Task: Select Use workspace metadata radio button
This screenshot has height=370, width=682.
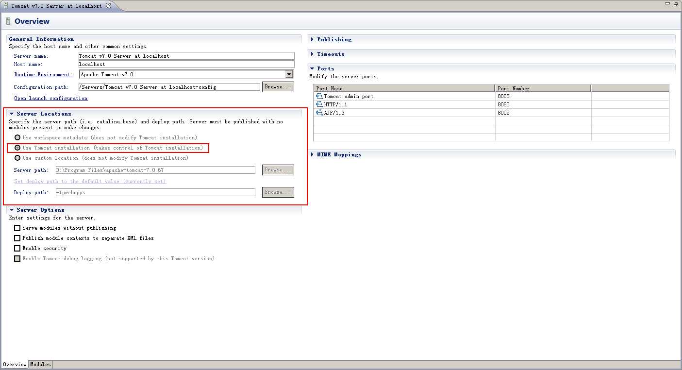Action: pos(17,137)
